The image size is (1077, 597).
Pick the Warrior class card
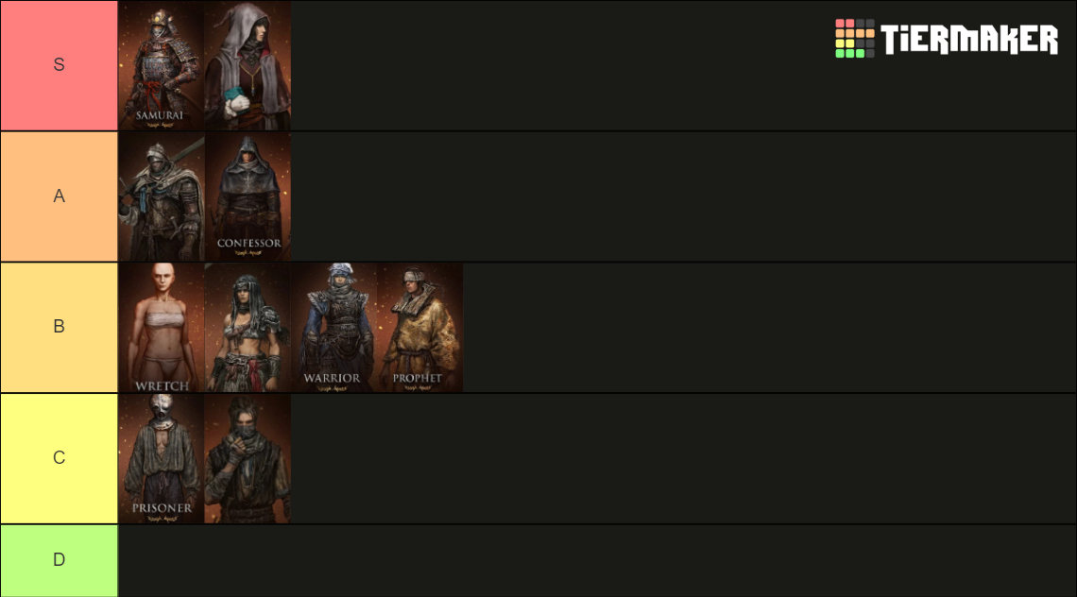333,328
